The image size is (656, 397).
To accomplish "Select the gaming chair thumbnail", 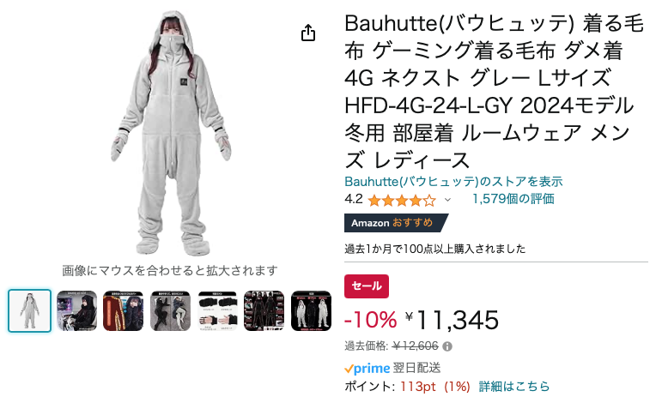I will (76, 311).
